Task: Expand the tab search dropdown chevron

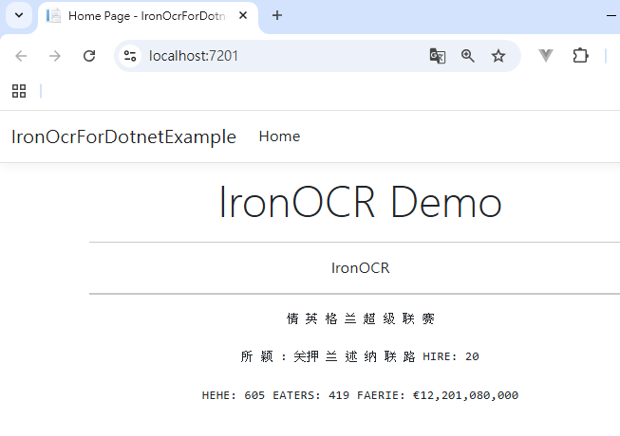Action: (x=18, y=15)
